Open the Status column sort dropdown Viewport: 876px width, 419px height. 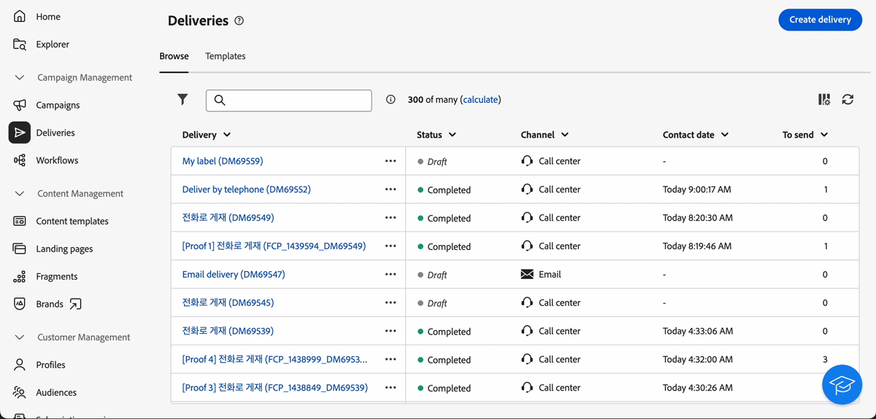[x=453, y=135]
